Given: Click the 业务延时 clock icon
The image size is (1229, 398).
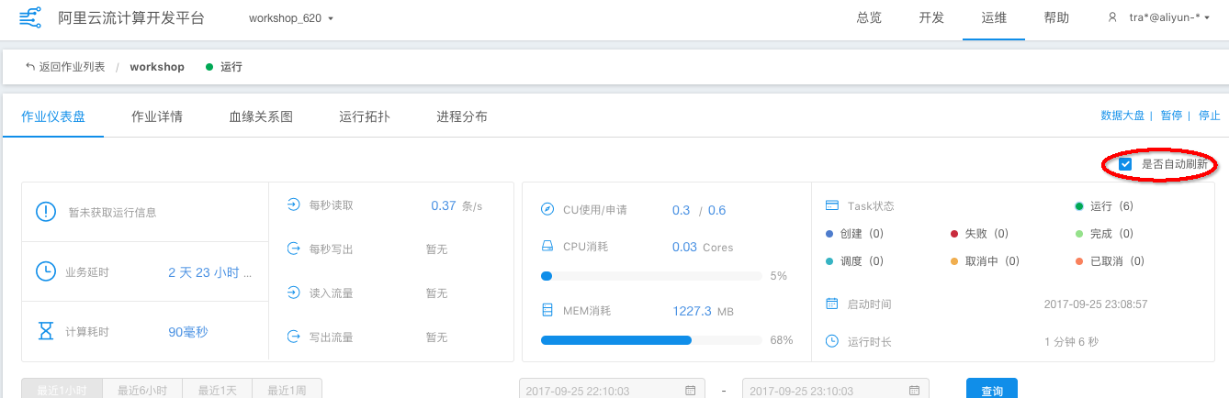Looking at the screenshot, I should [45, 272].
